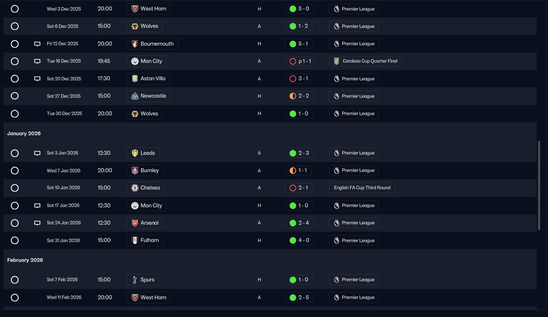Click the TV icon on the Arsenal 24 Jan row
Image resolution: width=548 pixels, height=317 pixels.
click(x=37, y=223)
